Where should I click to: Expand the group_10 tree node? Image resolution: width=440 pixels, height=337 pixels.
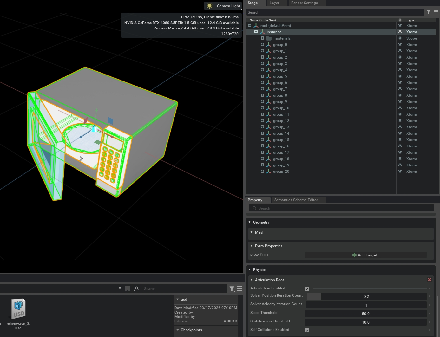pos(262,108)
